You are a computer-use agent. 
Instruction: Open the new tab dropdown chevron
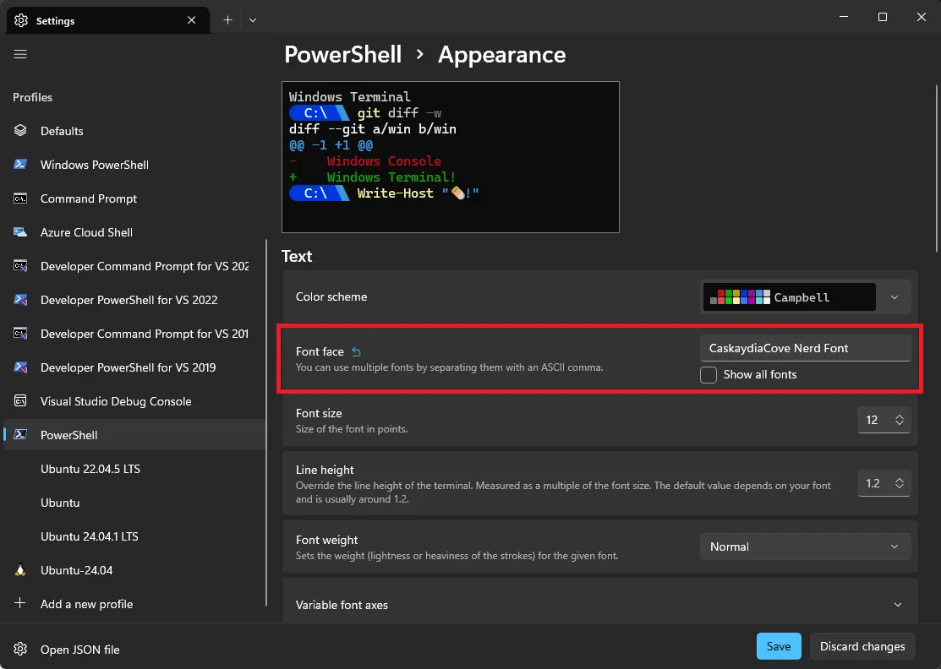click(253, 20)
